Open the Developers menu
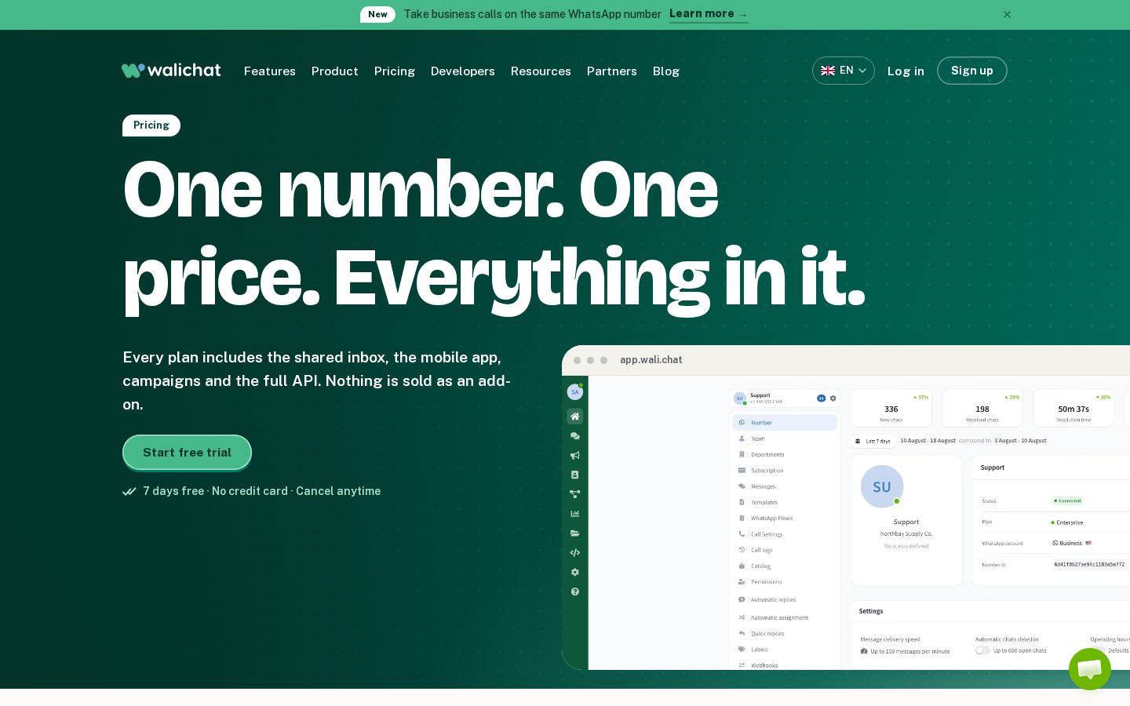This screenshot has height=706, width=1130. [463, 71]
